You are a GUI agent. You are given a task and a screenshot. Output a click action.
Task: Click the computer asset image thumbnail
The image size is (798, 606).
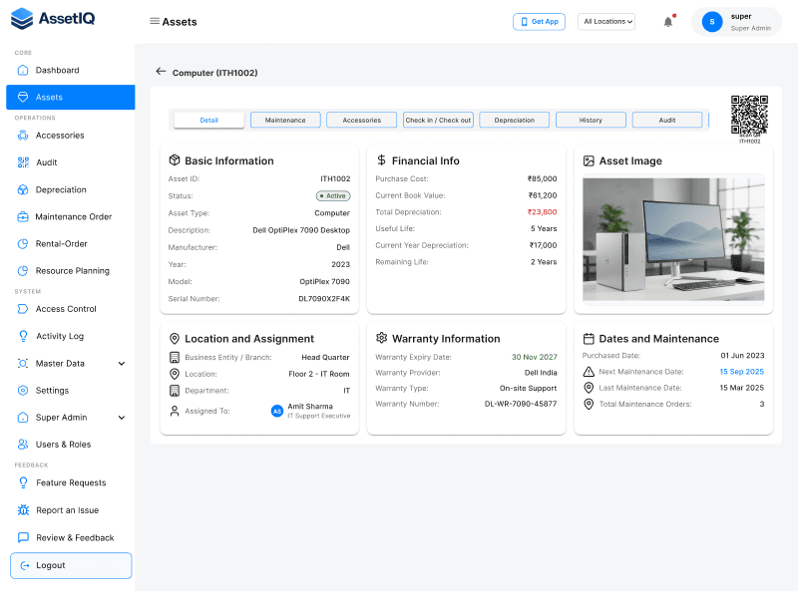[x=673, y=239]
